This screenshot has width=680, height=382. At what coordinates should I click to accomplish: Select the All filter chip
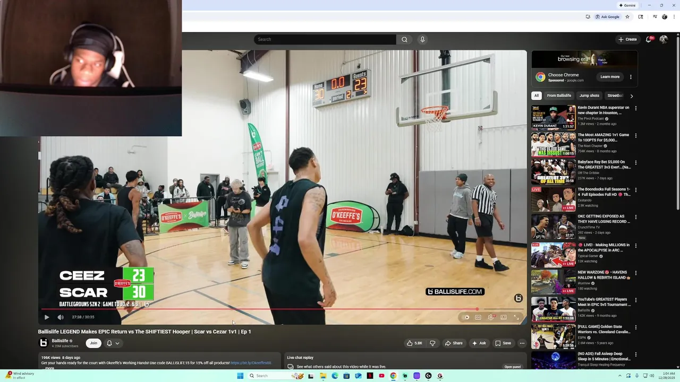(x=537, y=95)
